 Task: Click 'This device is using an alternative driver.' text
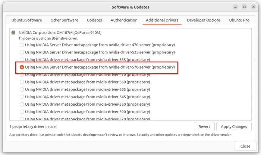[48, 39]
